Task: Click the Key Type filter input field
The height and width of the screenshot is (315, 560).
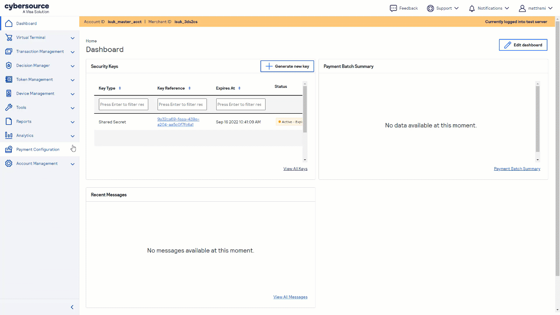Action: pos(123,105)
